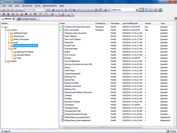Open the Tools menu
Image resolution: width=177 pixels, height=133 pixels.
pyautogui.click(x=38, y=6)
